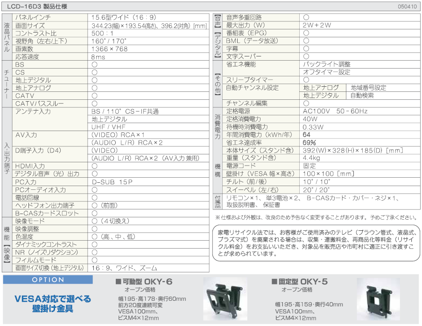Click the value 'オフタイマー設定'
Viewport: 422px width, 326px height.
(x=327, y=72)
